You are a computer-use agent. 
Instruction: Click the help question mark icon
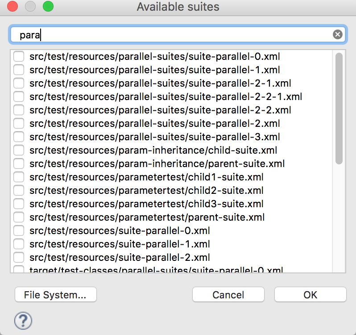coord(23,320)
